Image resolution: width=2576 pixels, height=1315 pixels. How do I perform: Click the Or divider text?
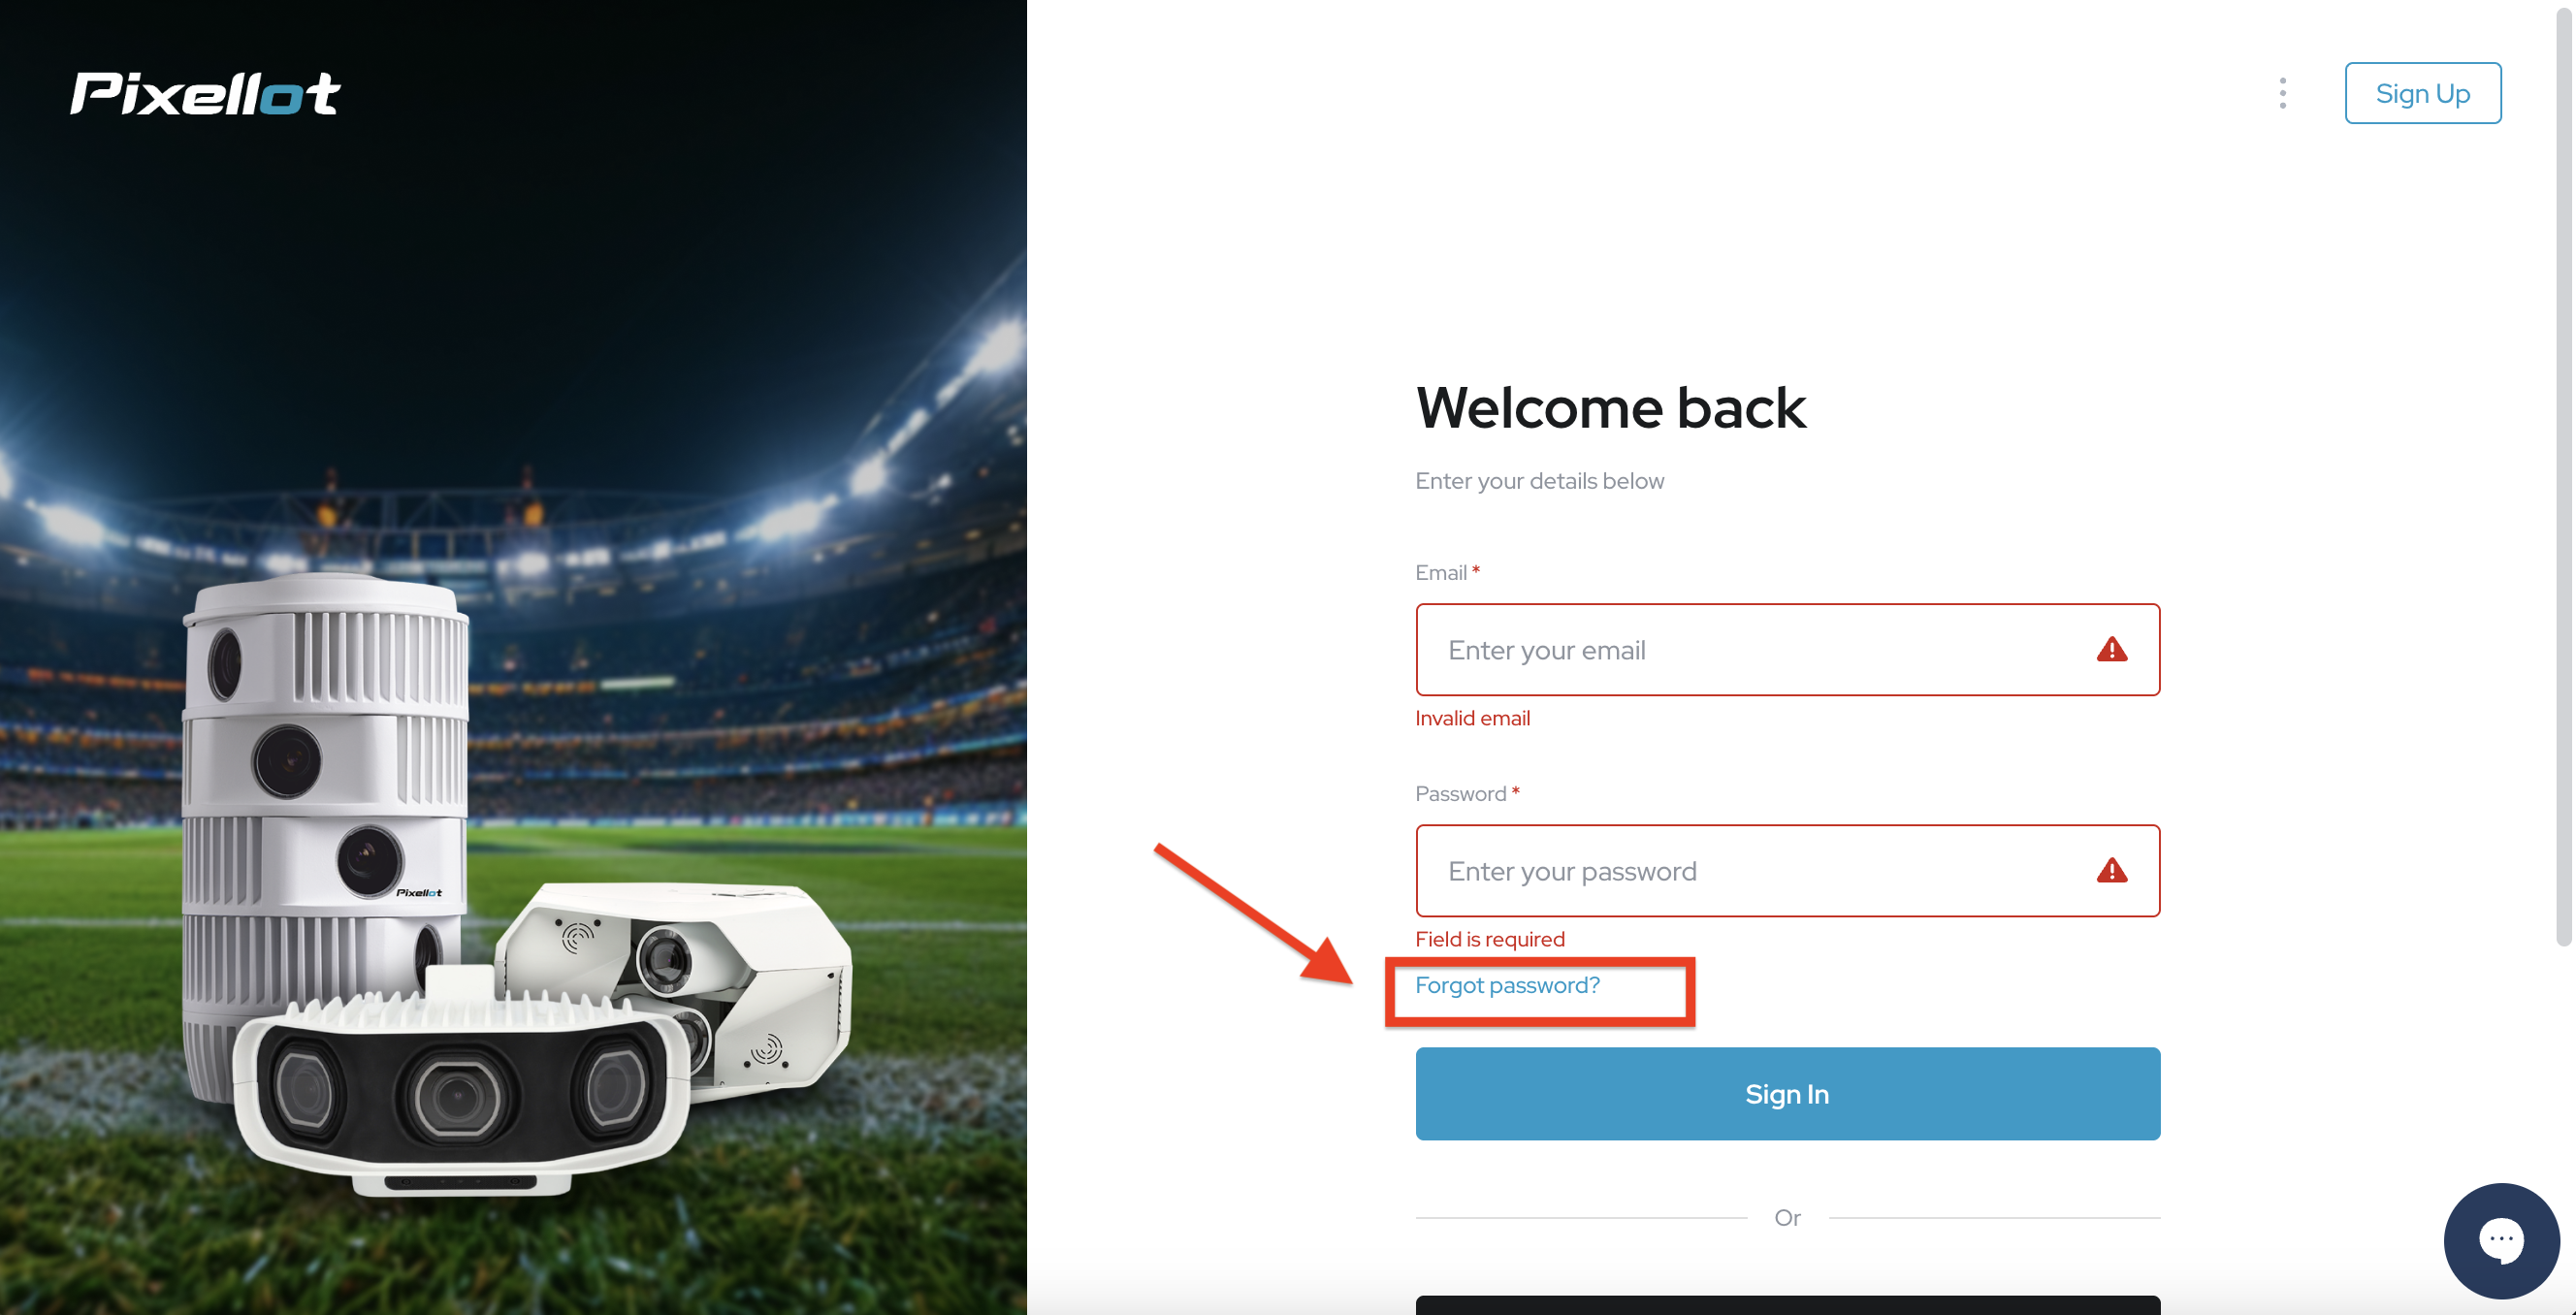(x=1787, y=1218)
